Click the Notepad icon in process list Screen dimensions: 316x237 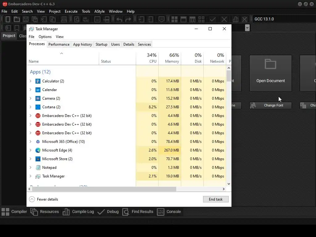point(38,168)
